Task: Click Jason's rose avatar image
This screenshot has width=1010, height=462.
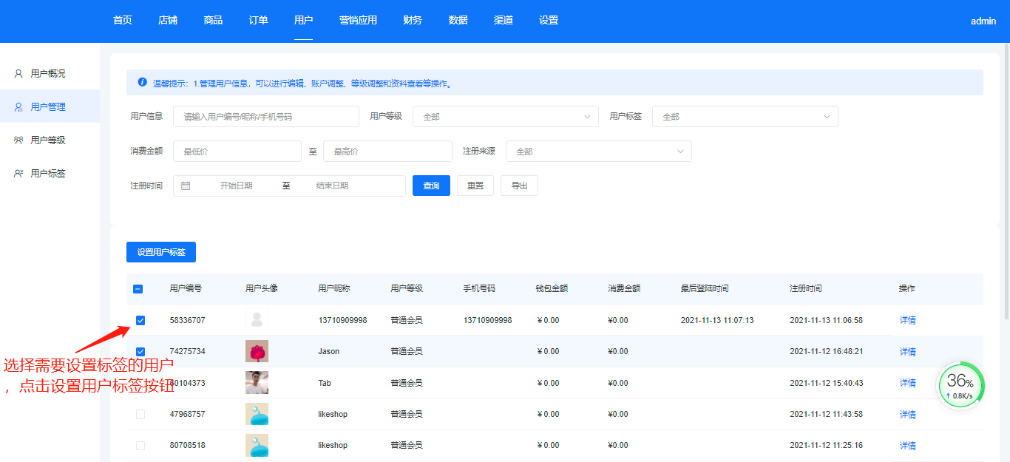Action: point(257,351)
